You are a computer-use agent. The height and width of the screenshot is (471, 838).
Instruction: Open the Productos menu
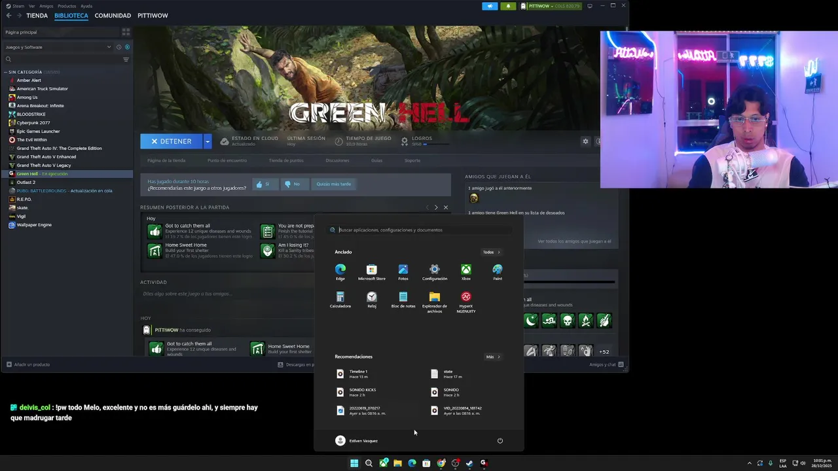[x=67, y=6]
